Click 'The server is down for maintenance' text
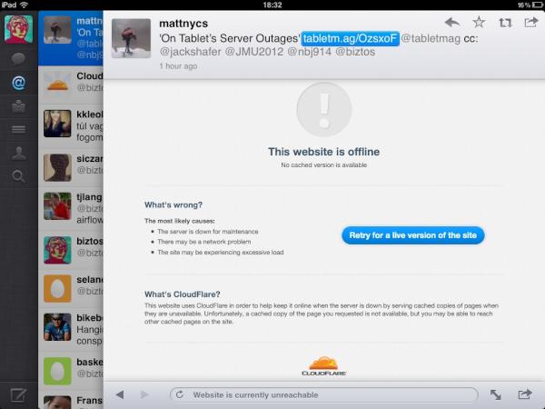The width and height of the screenshot is (545, 409). [x=207, y=232]
